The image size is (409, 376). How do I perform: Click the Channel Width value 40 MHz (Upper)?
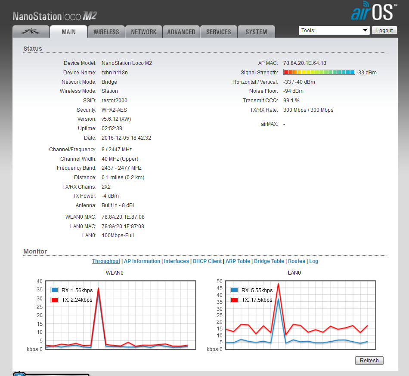point(120,159)
